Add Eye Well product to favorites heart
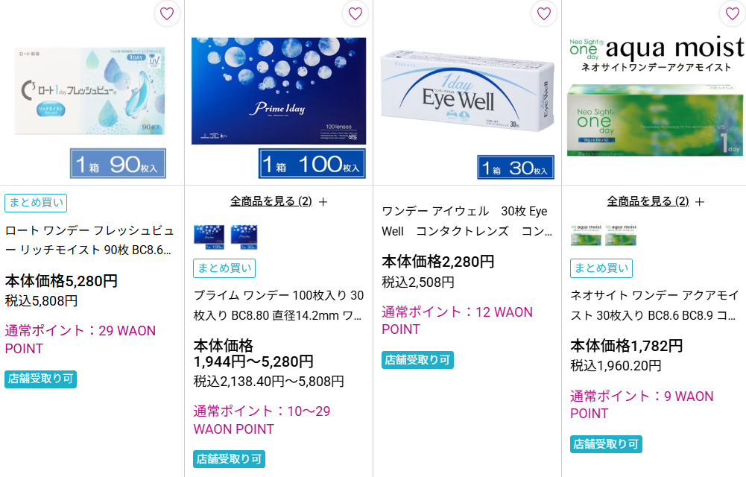Screen dimensions: 746x477 coord(544,13)
